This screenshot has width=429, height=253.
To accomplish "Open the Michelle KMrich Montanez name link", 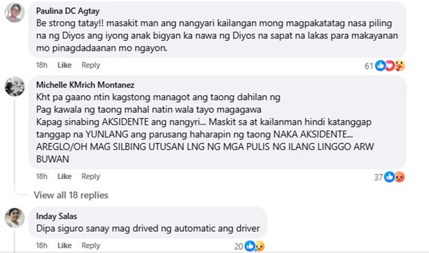I will pyautogui.click(x=85, y=85).
